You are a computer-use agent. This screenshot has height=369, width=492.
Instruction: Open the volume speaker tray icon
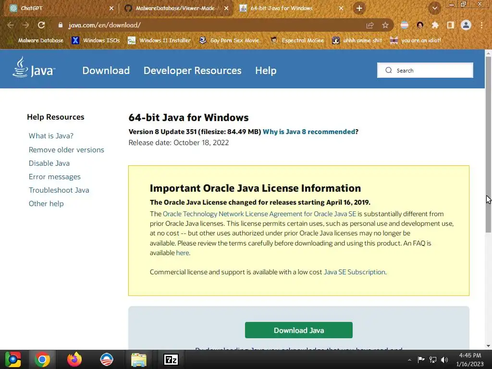[x=444, y=360]
